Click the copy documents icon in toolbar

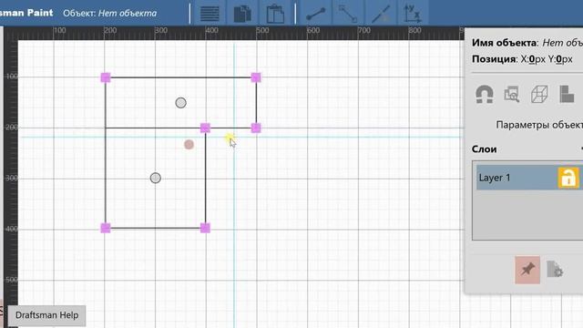(242, 14)
